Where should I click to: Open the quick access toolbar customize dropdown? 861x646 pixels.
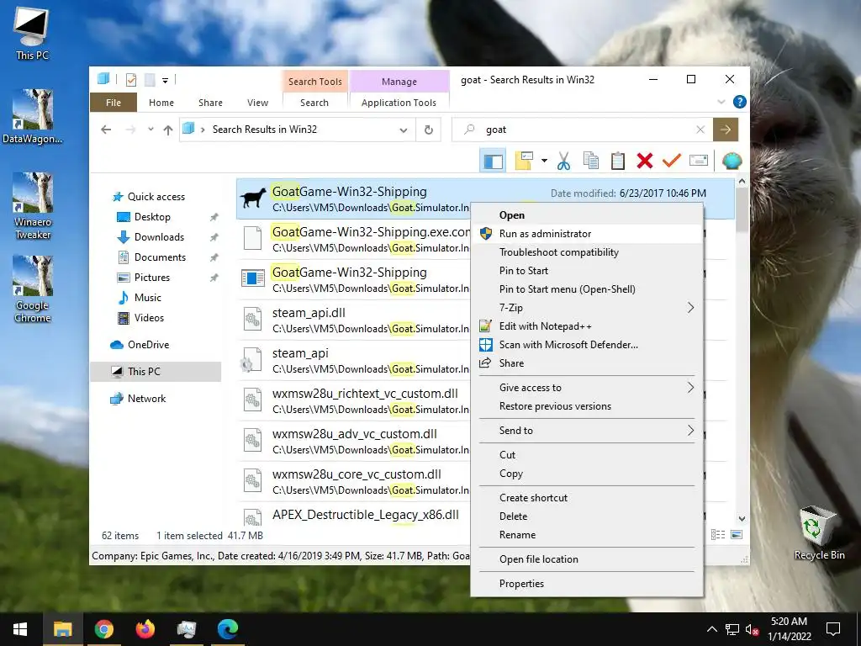pos(166,80)
